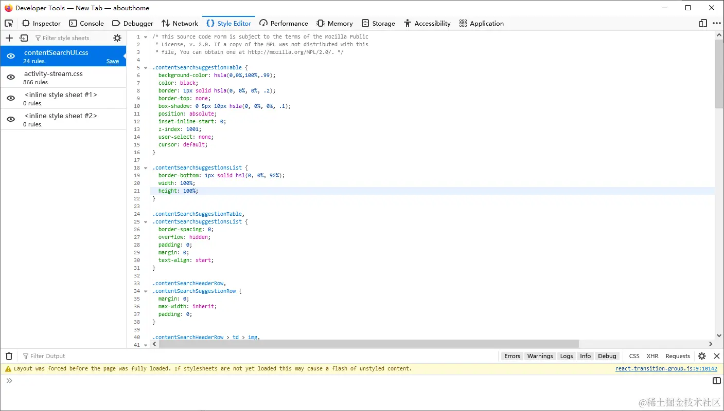
Task: Toggle visibility of activity-stream.css
Action: (11, 77)
